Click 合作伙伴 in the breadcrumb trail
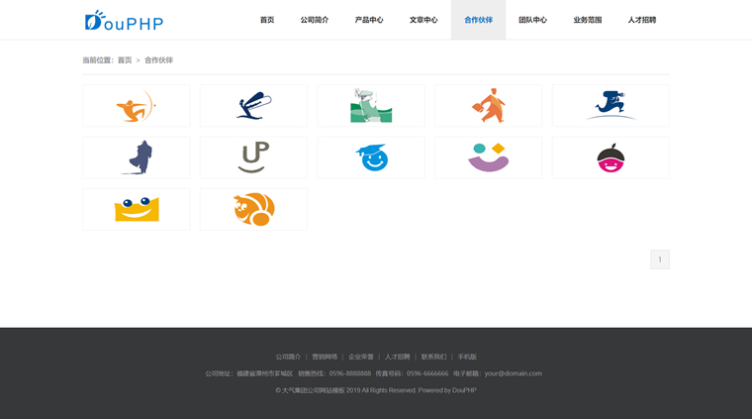752x419 pixels. point(158,60)
